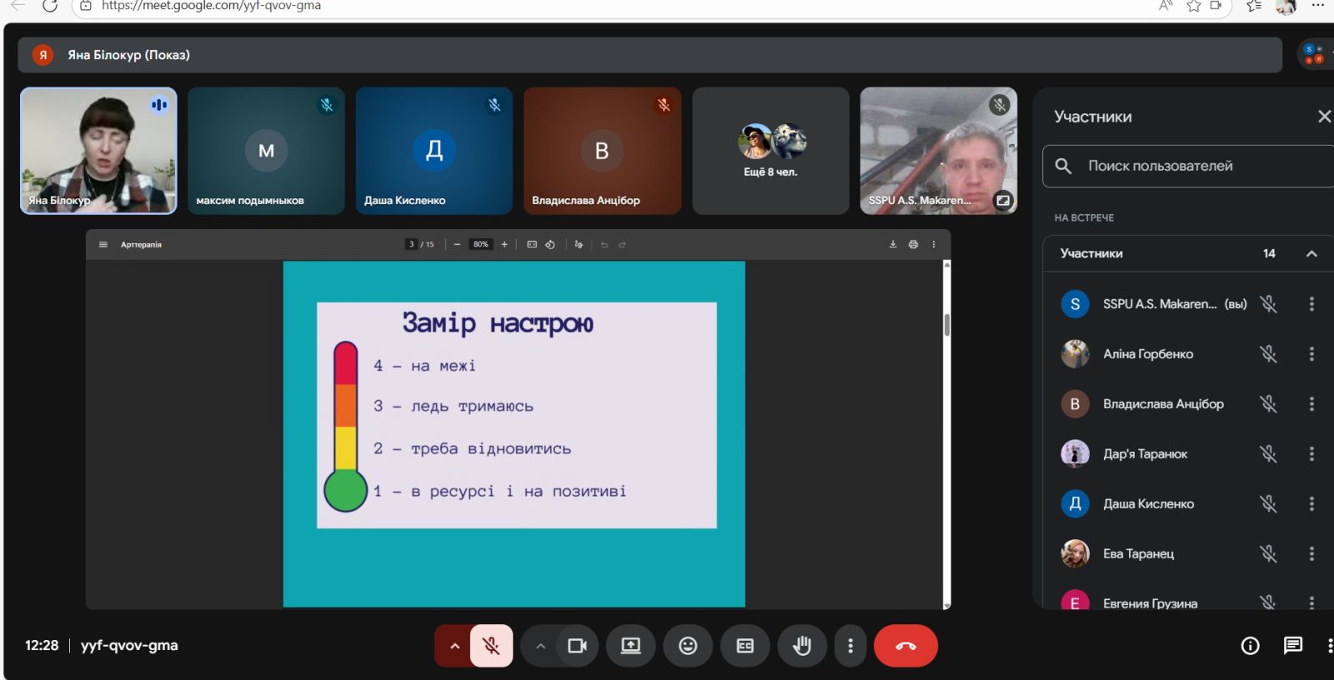The height and width of the screenshot is (680, 1334).
Task: Start presenting your screen
Action: click(x=631, y=646)
